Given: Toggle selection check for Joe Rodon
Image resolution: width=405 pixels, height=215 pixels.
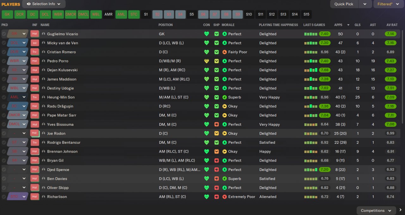Looking at the screenshot, I should click(x=4, y=133).
